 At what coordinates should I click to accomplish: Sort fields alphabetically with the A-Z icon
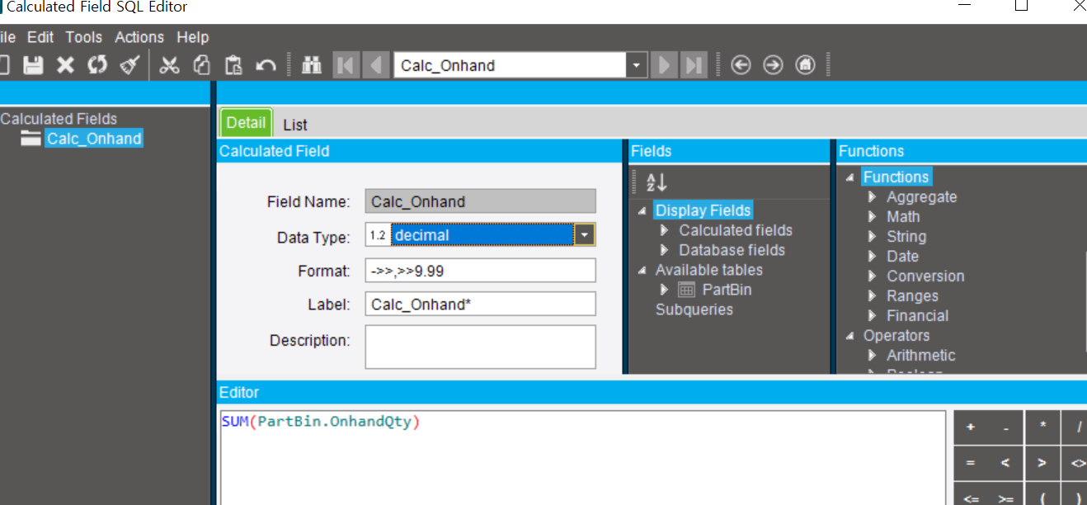click(x=656, y=182)
